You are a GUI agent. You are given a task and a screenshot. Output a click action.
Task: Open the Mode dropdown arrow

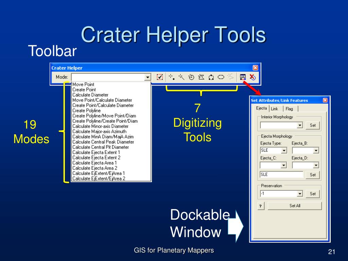(x=147, y=77)
